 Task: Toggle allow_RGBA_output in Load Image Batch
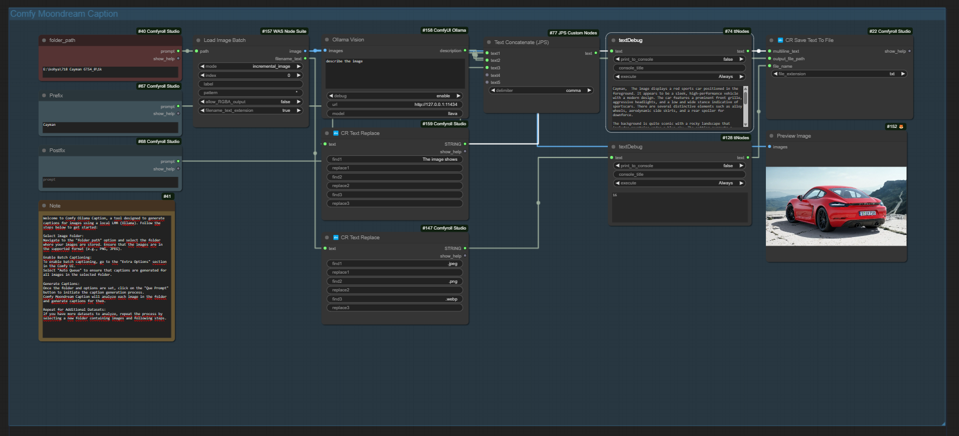coord(251,102)
